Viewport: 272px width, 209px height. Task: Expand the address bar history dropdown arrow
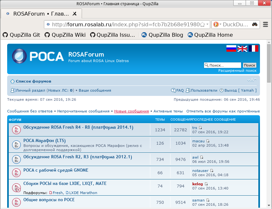[x=207, y=24]
